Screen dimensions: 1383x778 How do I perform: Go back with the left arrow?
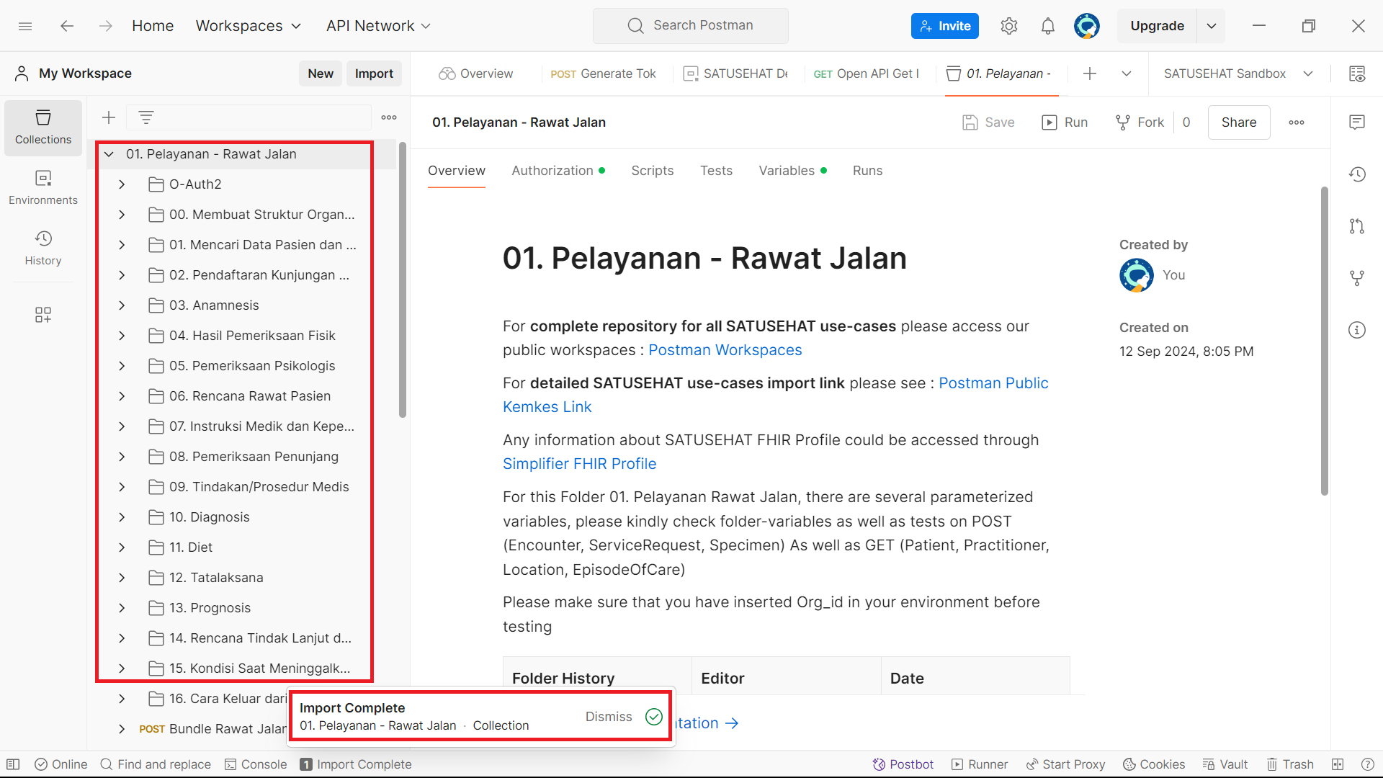click(67, 26)
